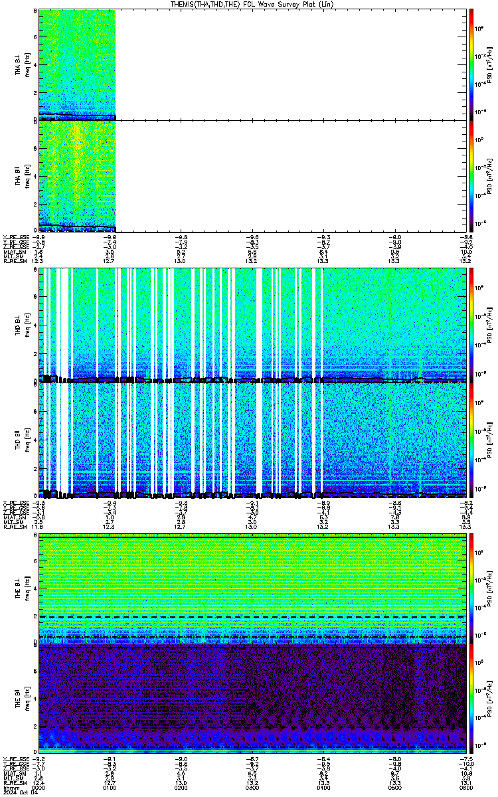Click the 0000 time tick label
The image size is (498, 797).
tap(39, 788)
